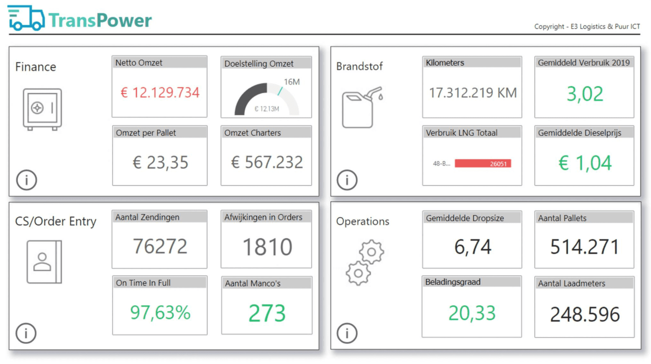Click the Operations gears icon

(x=365, y=262)
